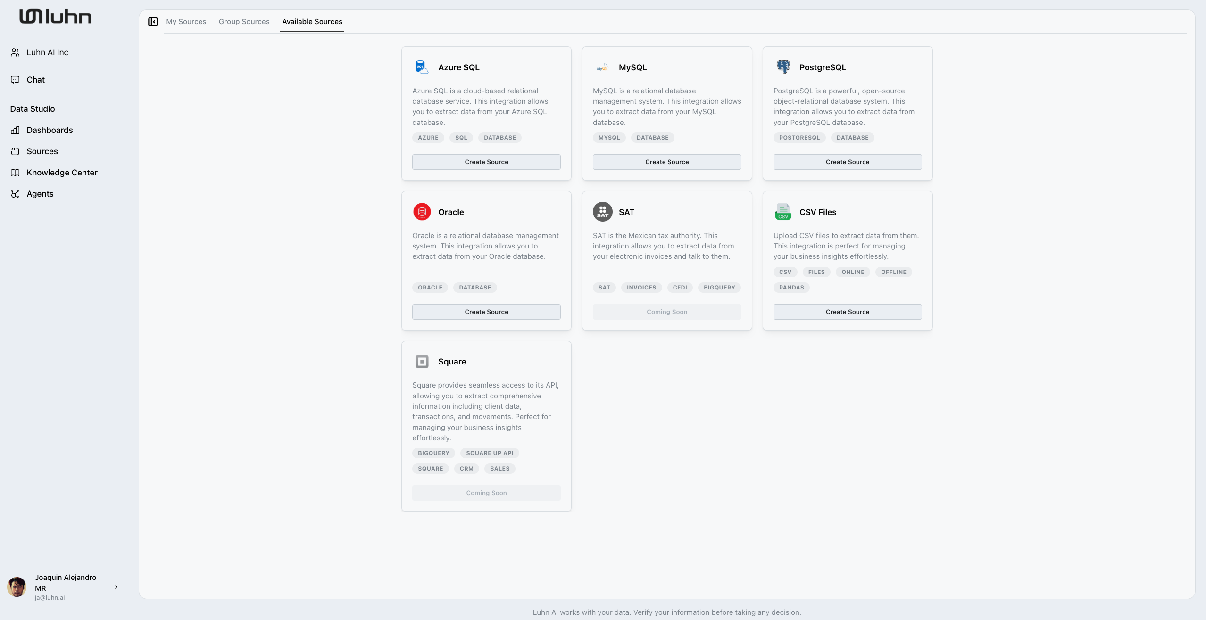This screenshot has height=620, width=1206.
Task: Click the Chat bubble icon
Action: pos(15,80)
